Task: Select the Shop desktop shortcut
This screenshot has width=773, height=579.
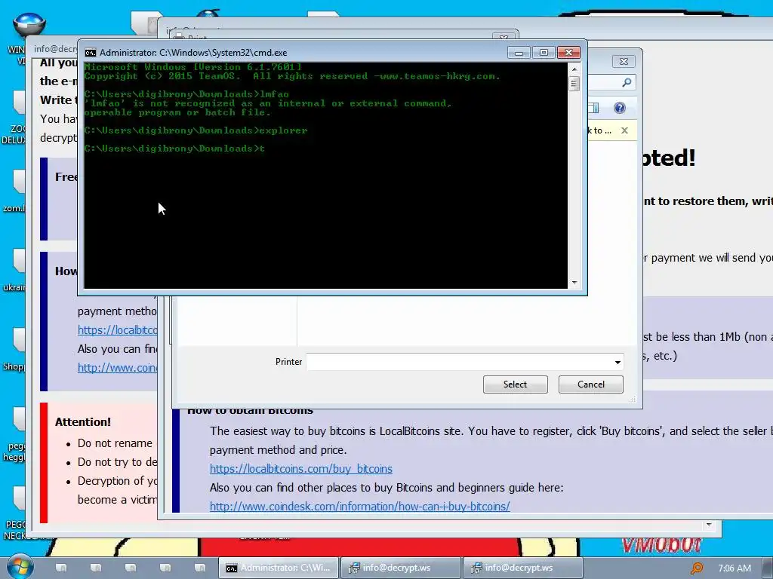Action: click(14, 350)
